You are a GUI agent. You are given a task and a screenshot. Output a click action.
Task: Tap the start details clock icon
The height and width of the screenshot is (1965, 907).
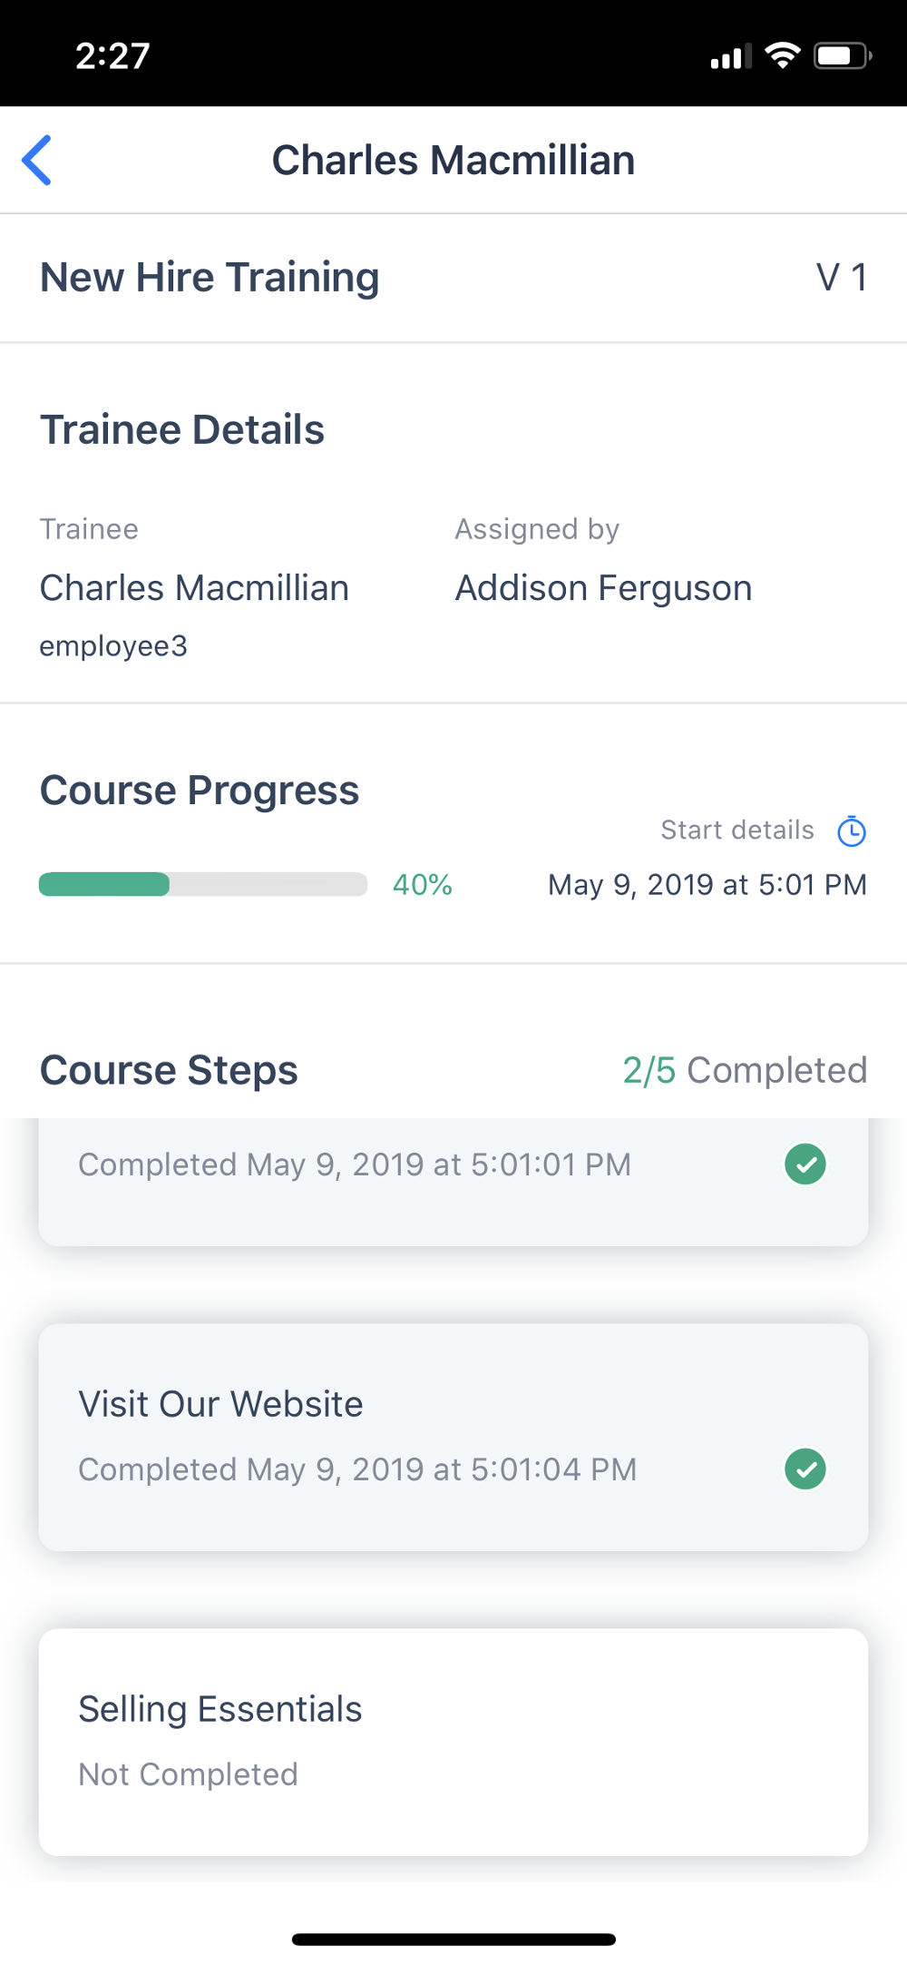[x=851, y=830]
